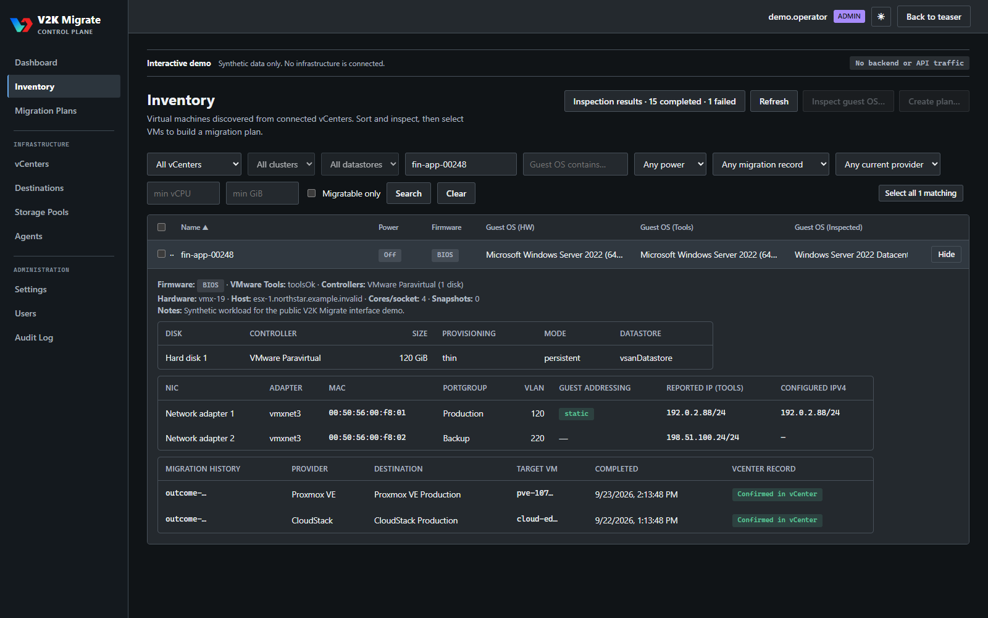Open the Any migration record dropdown
Viewport: 988px width, 618px height.
[771, 164]
